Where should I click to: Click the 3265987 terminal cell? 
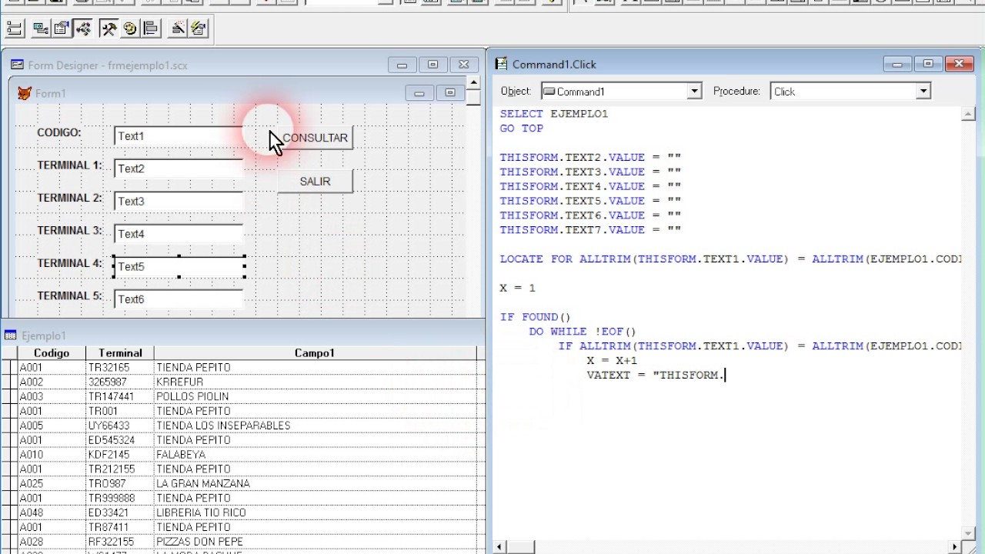[x=120, y=382]
